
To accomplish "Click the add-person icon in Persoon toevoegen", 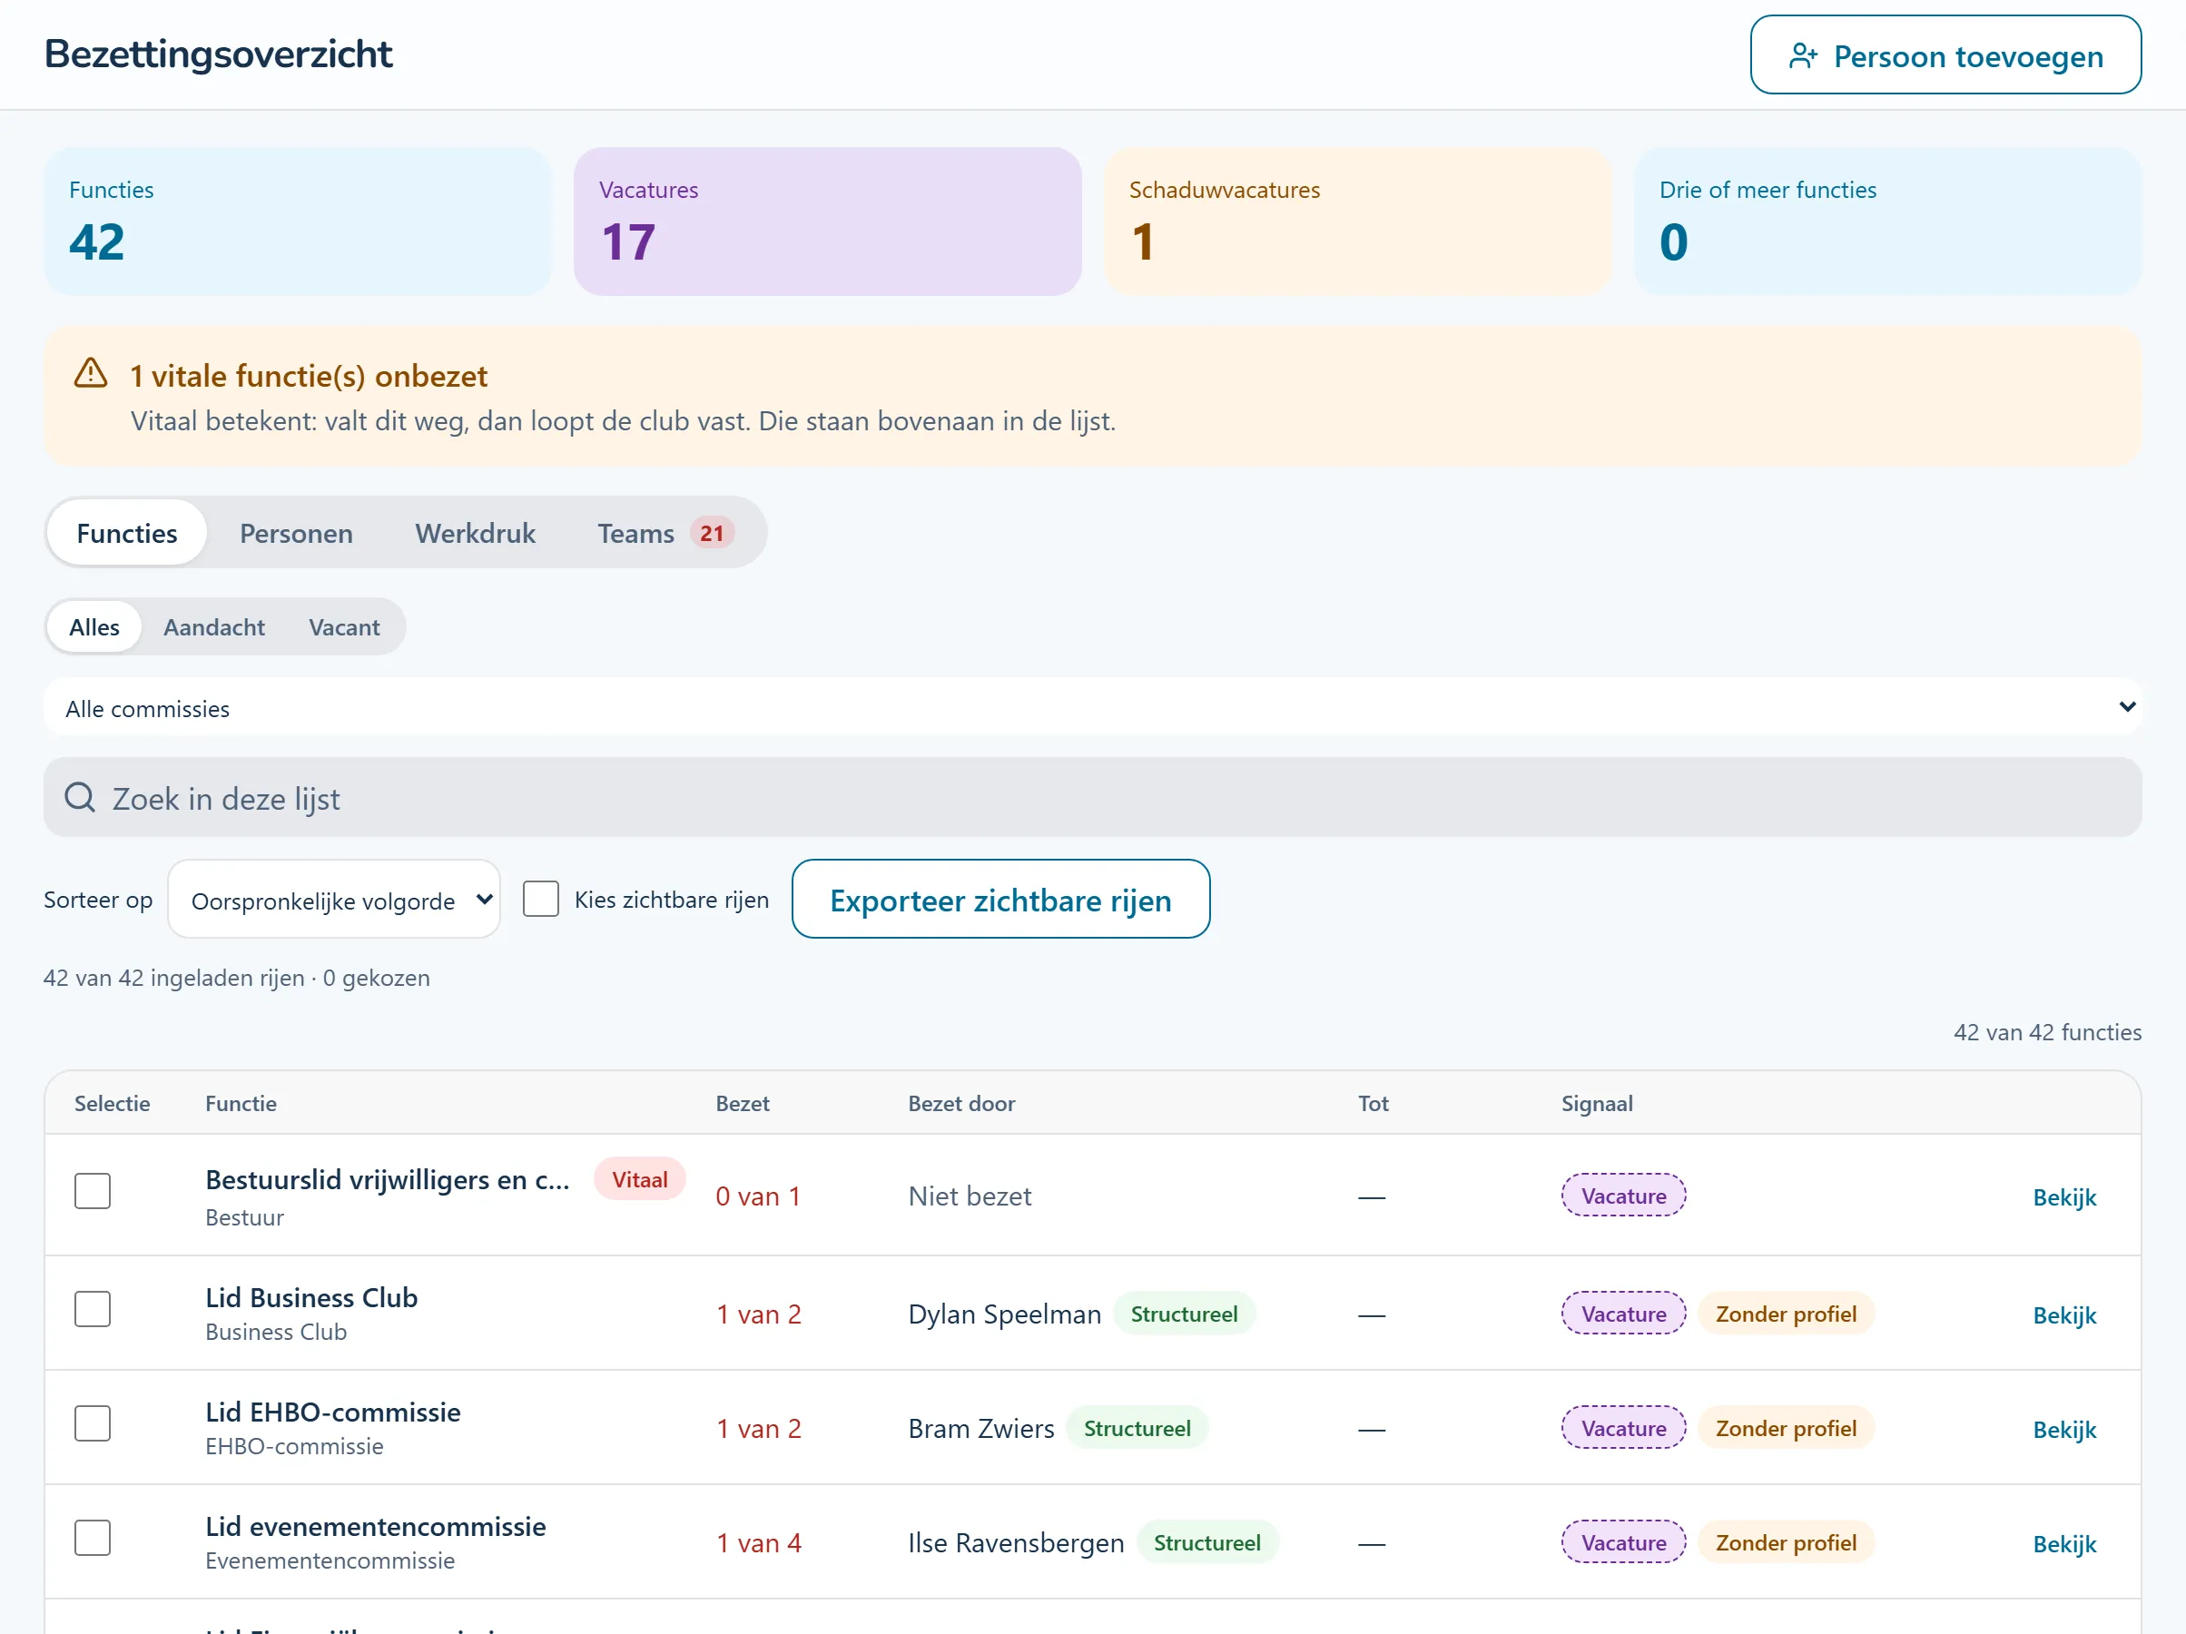I will [x=1803, y=55].
